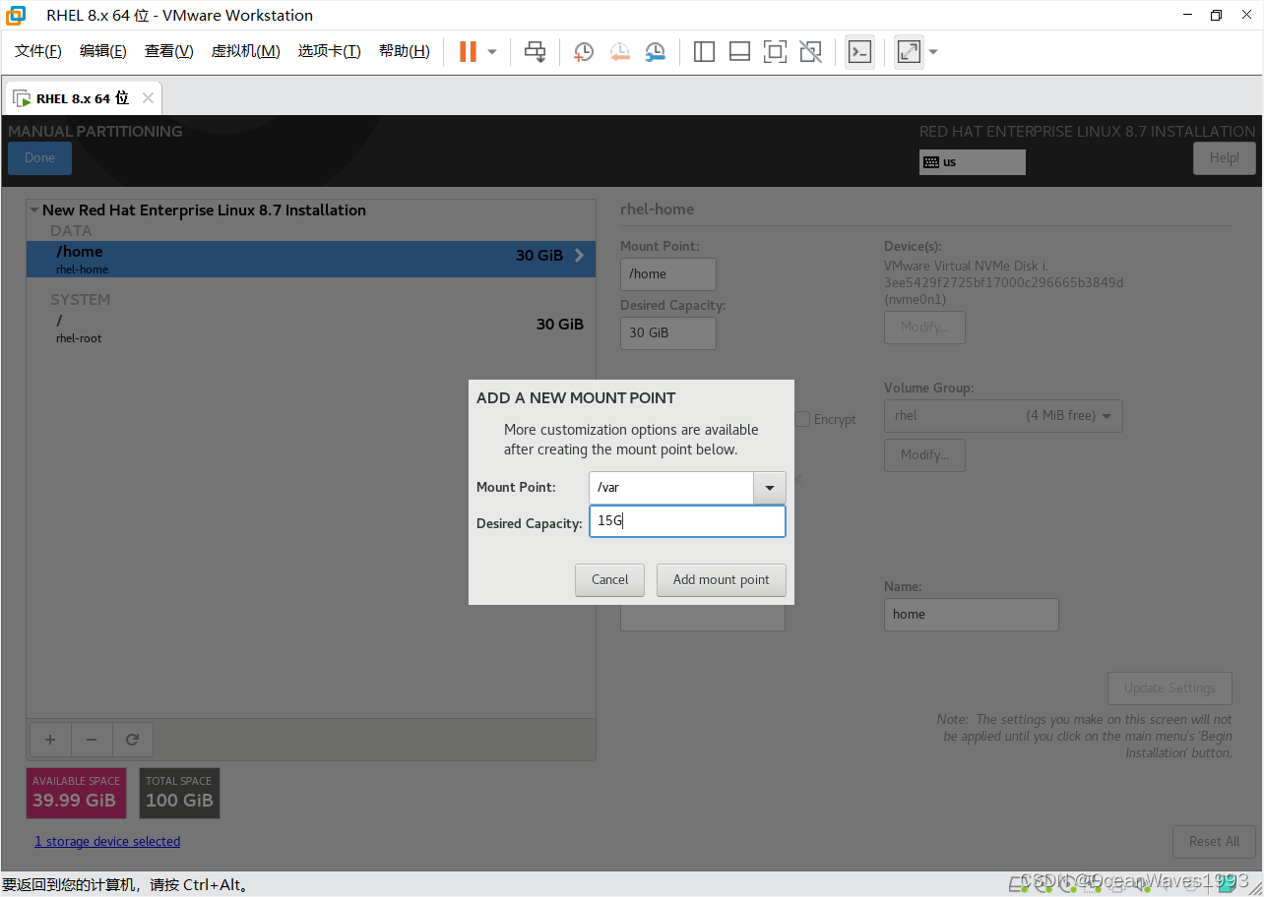Click the arrow on the /home row
The width and height of the screenshot is (1264, 897).
tap(579, 256)
